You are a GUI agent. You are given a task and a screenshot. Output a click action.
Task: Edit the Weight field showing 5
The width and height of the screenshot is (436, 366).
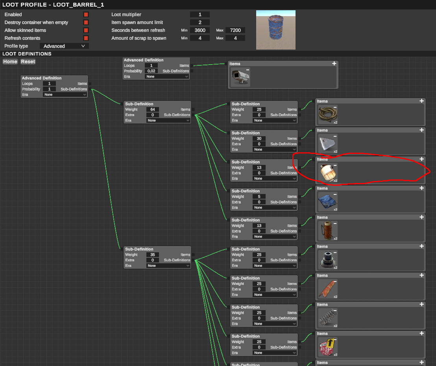coord(259,197)
